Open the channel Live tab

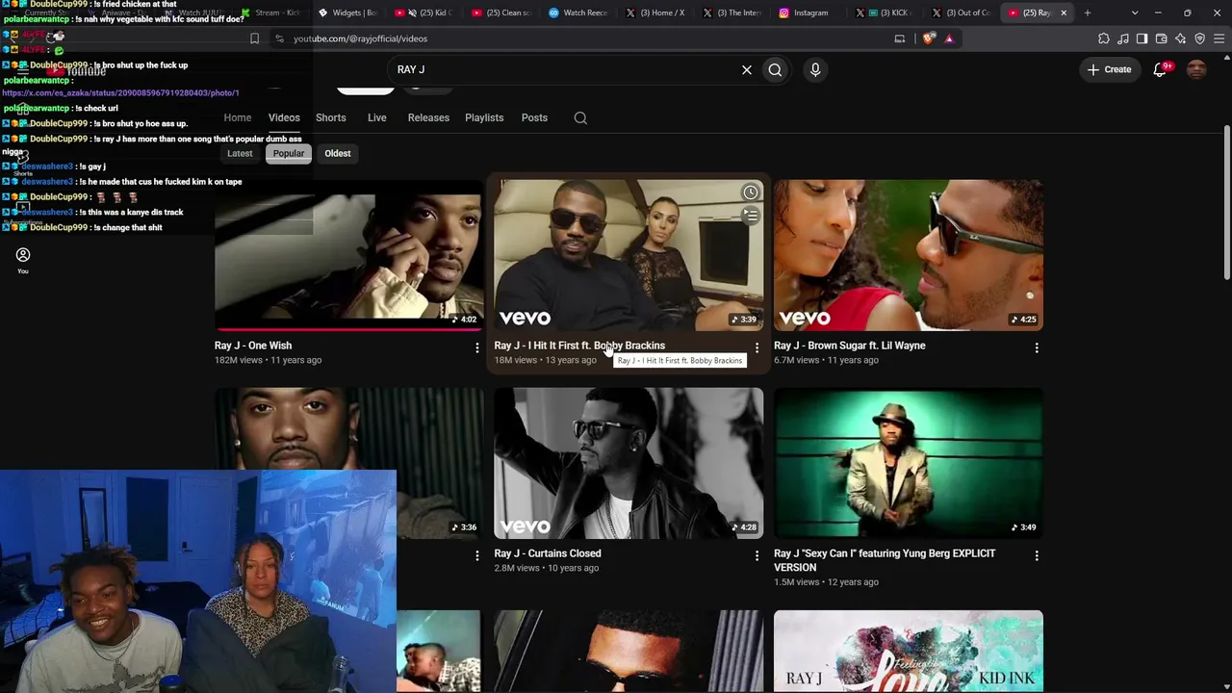[377, 117]
